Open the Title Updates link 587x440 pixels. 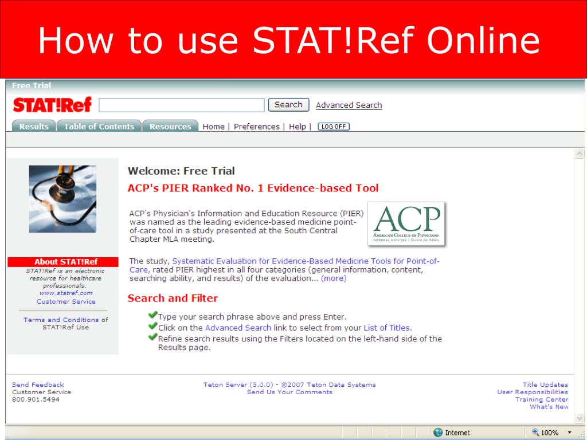tap(545, 384)
